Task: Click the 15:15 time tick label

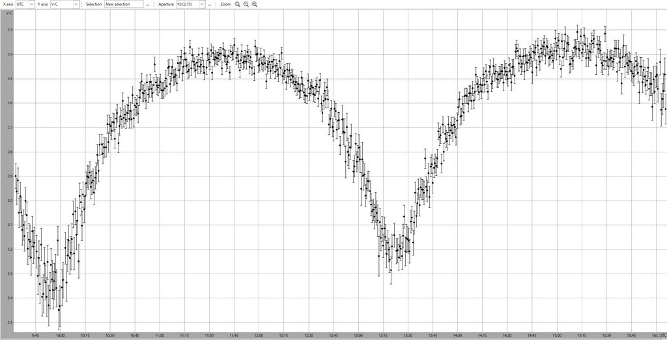Action: pyautogui.click(x=582, y=335)
